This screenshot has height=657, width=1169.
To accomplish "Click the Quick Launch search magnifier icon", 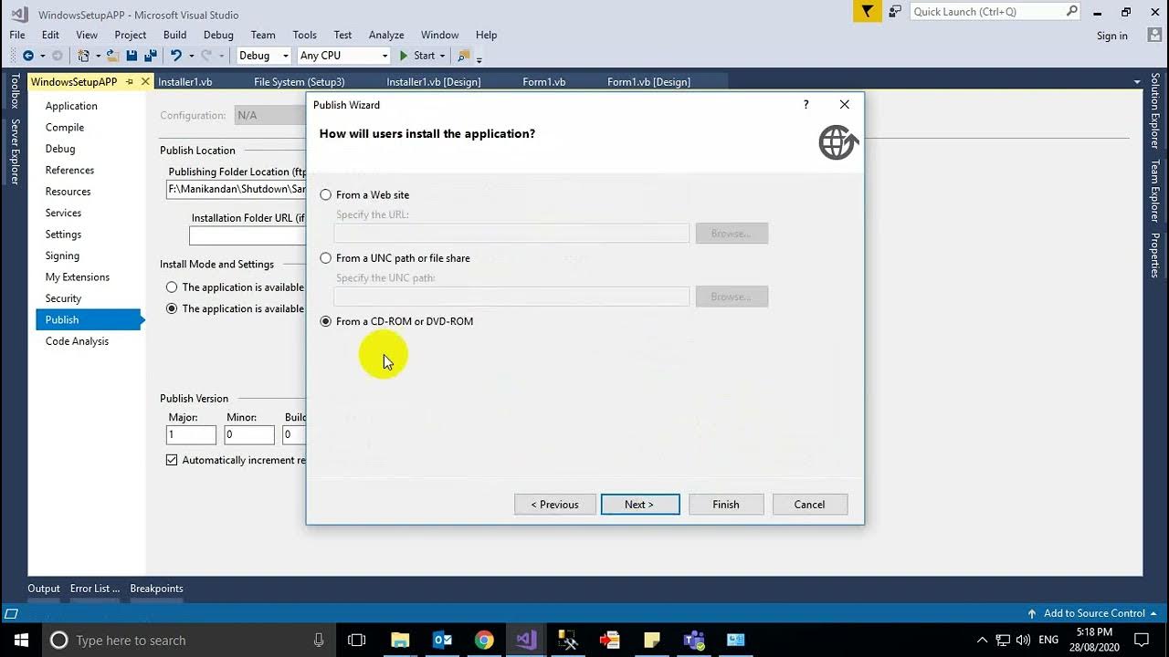I will pyautogui.click(x=1072, y=11).
